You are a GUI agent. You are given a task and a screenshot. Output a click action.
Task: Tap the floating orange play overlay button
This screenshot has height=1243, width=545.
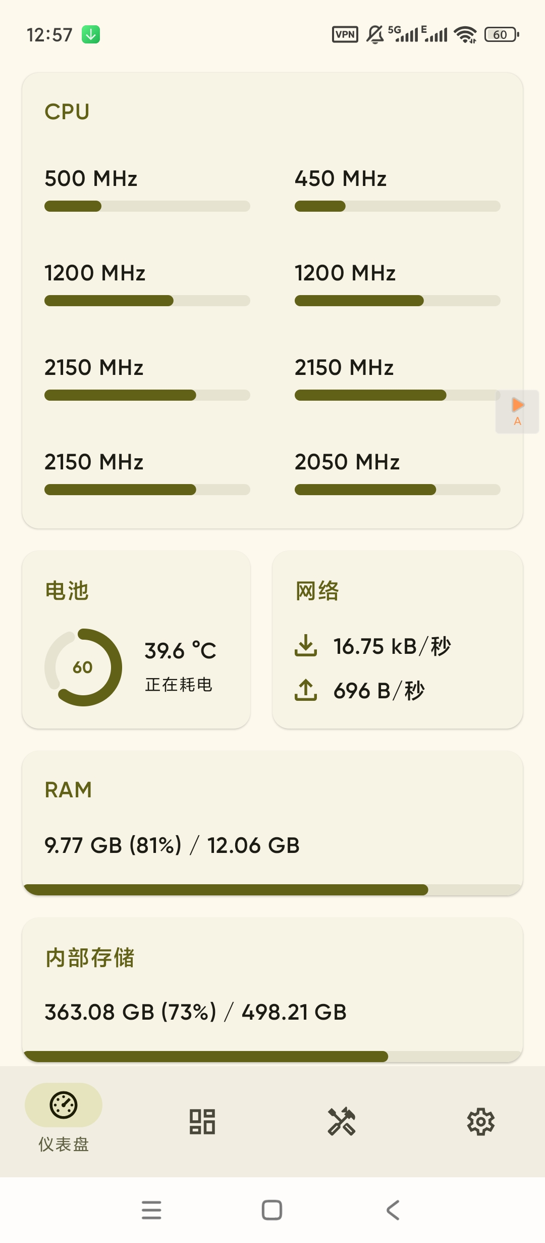[x=517, y=411]
